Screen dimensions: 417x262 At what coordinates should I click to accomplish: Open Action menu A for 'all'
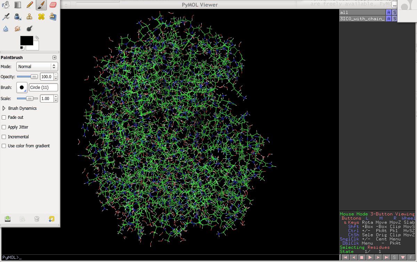[x=389, y=12]
